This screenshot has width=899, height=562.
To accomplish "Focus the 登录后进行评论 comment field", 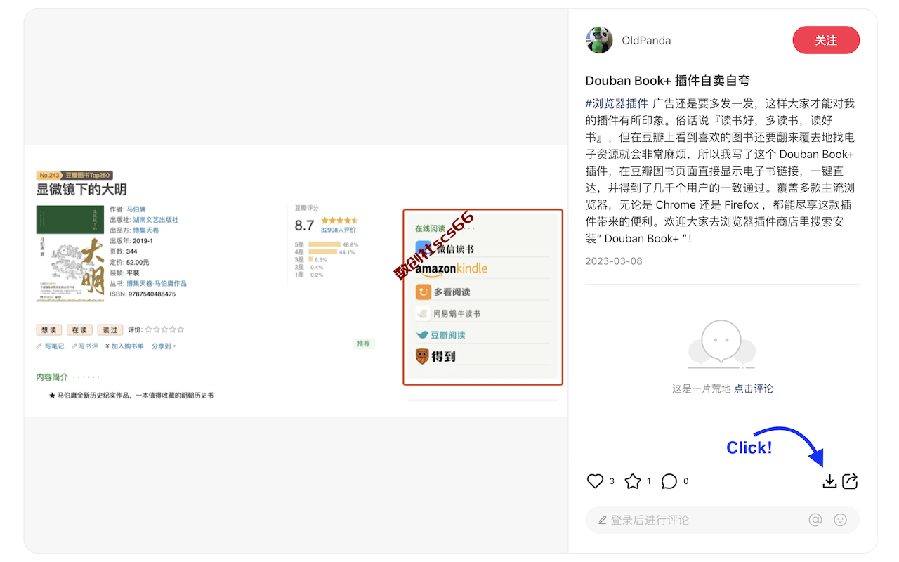I will (x=722, y=520).
